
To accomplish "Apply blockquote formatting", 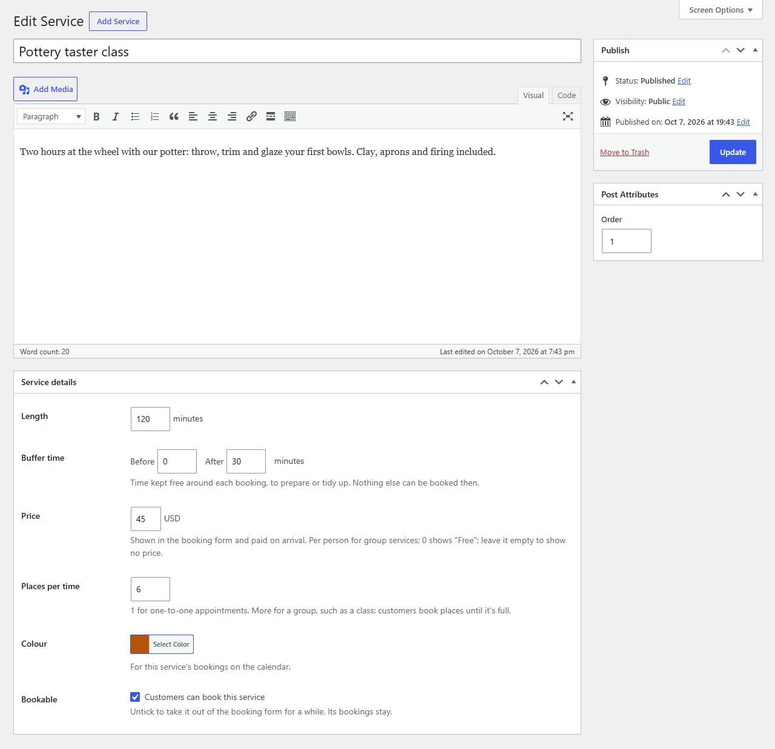I will pos(174,116).
